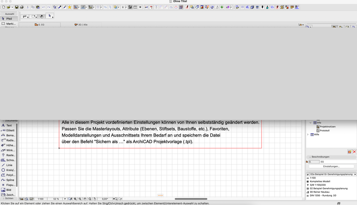Expand the Sichten toolbox group
Viewport: 357px width, 205px height.
(4, 199)
